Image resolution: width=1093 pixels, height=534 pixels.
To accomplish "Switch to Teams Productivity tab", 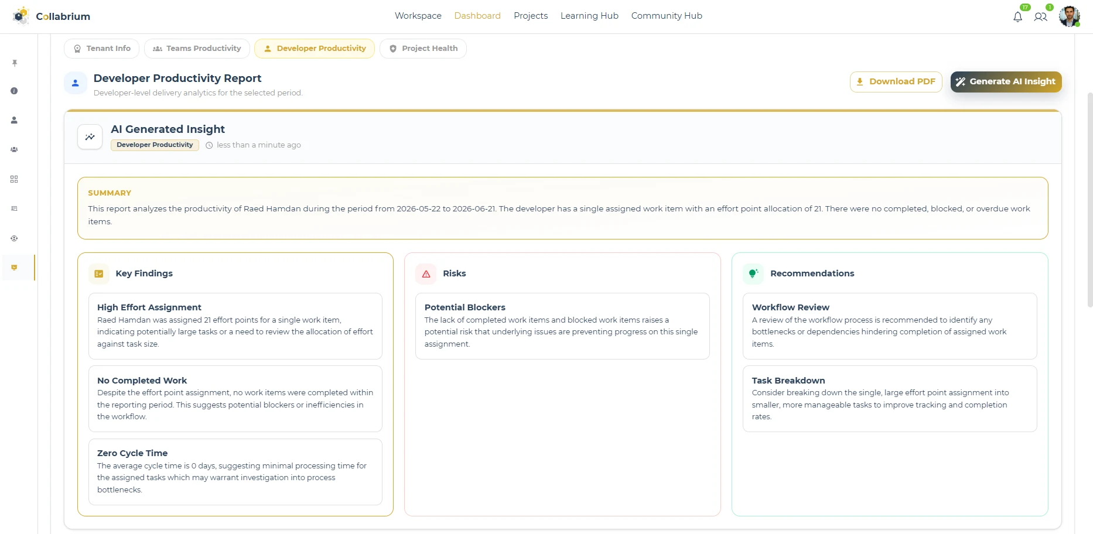I will click(197, 49).
